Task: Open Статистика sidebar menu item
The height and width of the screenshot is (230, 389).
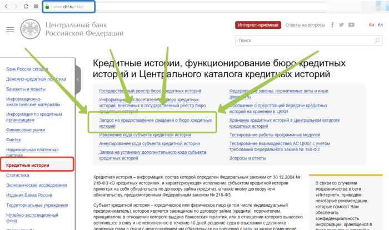Action: (18, 176)
